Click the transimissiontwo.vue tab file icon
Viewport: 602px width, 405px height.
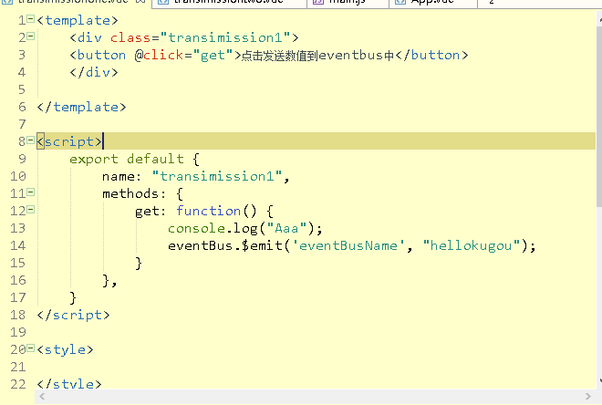pyautogui.click(x=161, y=3)
